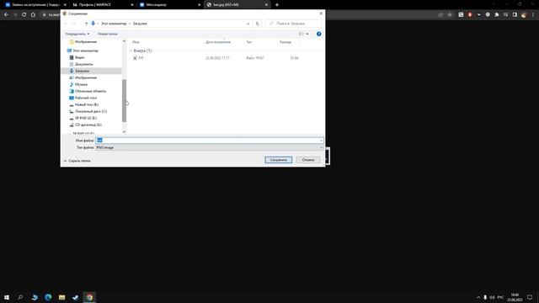Click the up-one-level arrow in the dialog
Viewport: 539px width, 303px height.
86,24
